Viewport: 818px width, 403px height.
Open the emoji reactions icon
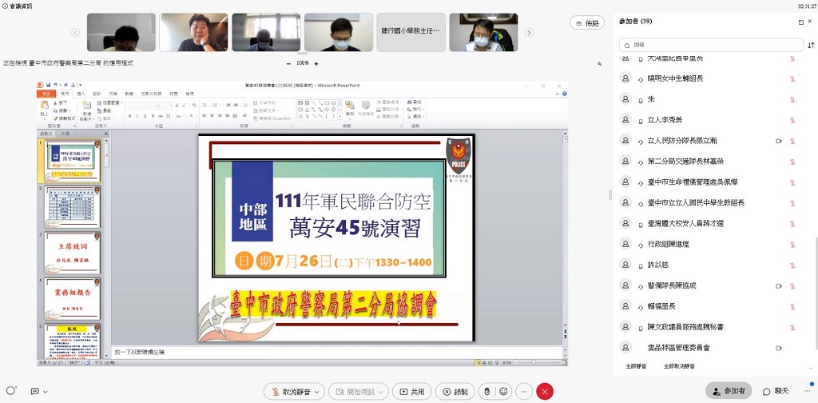[x=503, y=392]
